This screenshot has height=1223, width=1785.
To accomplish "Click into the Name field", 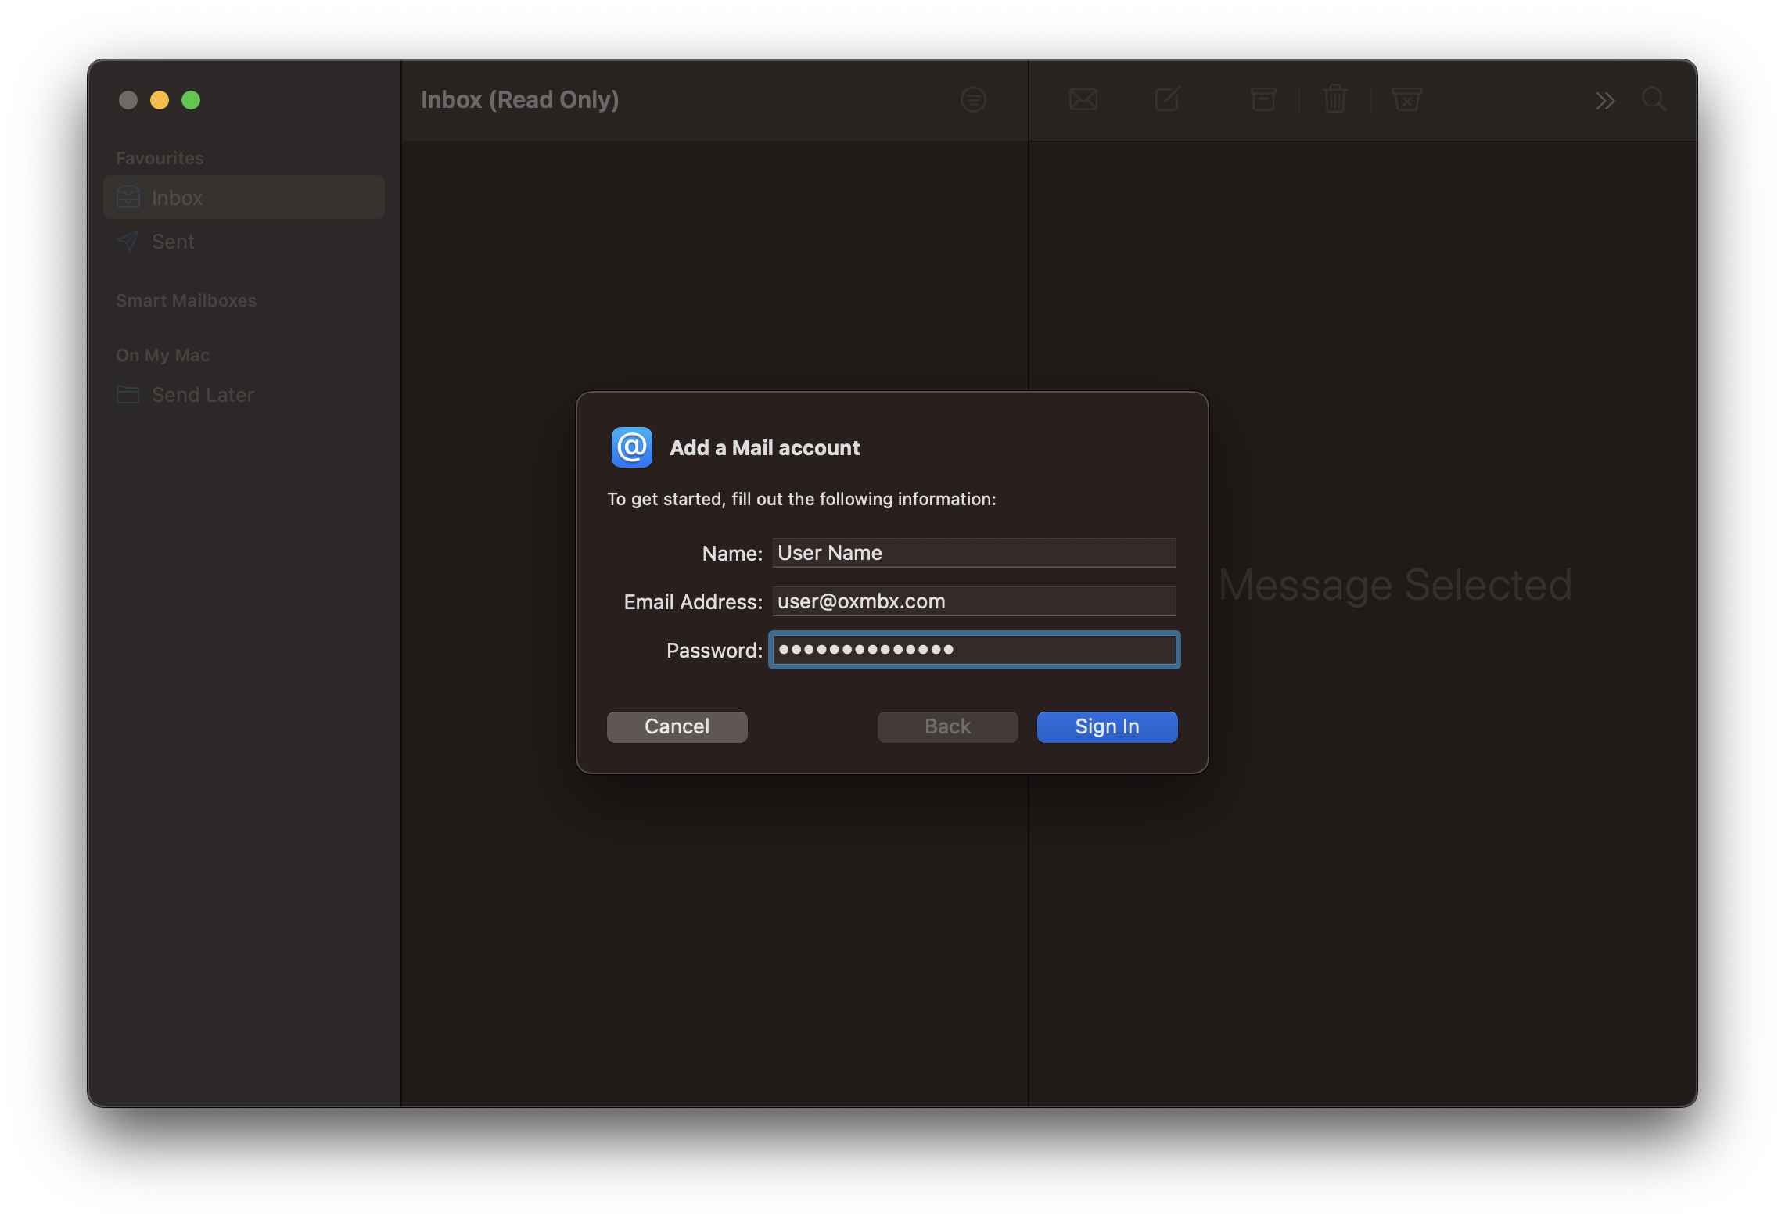I will coord(974,553).
